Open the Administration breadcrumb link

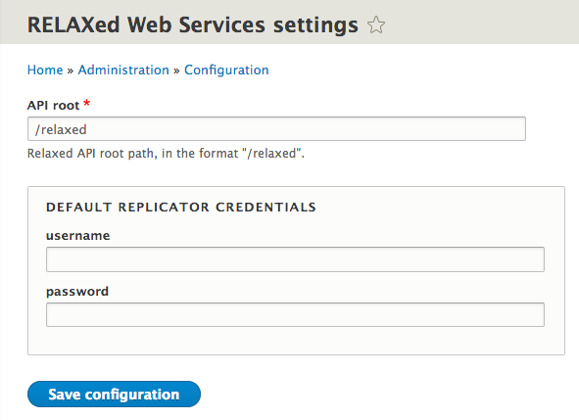(123, 70)
